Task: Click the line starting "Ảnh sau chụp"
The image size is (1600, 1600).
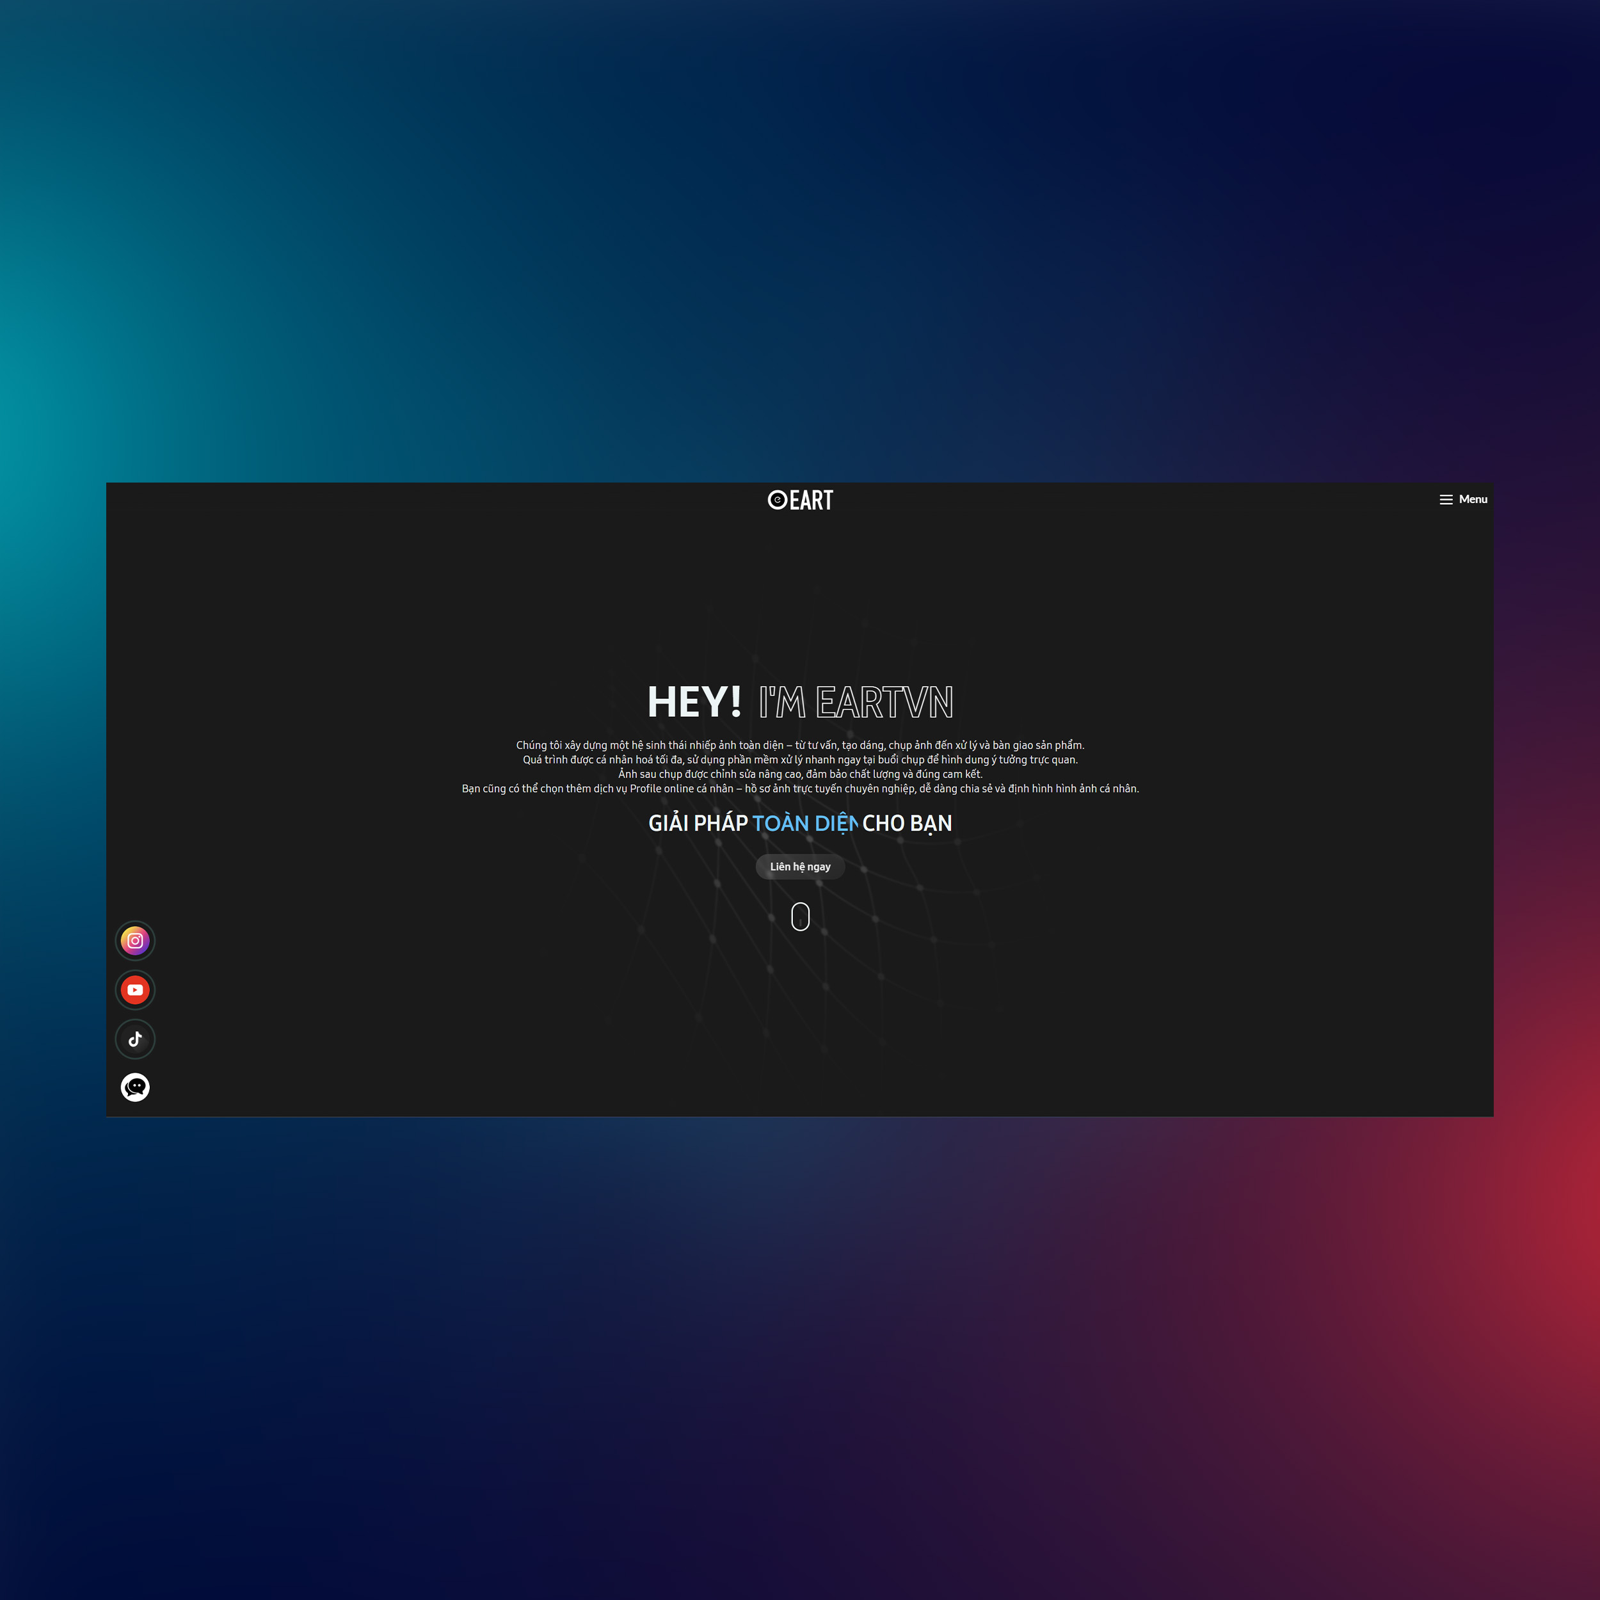Action: coord(800,774)
